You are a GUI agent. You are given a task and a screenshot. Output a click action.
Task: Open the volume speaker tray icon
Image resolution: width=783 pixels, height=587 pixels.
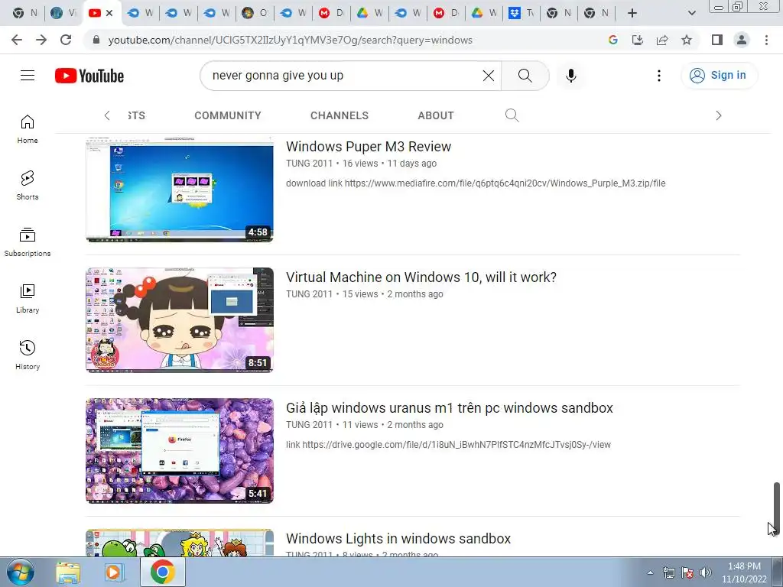pyautogui.click(x=705, y=572)
